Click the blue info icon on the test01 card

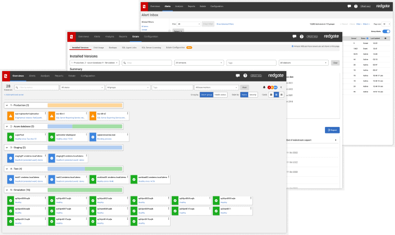pos(10,180)
